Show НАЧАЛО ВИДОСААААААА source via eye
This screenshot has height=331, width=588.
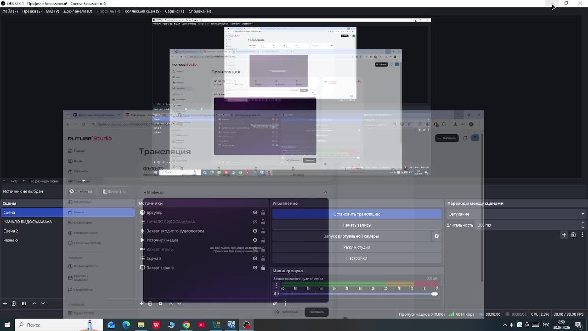255,222
